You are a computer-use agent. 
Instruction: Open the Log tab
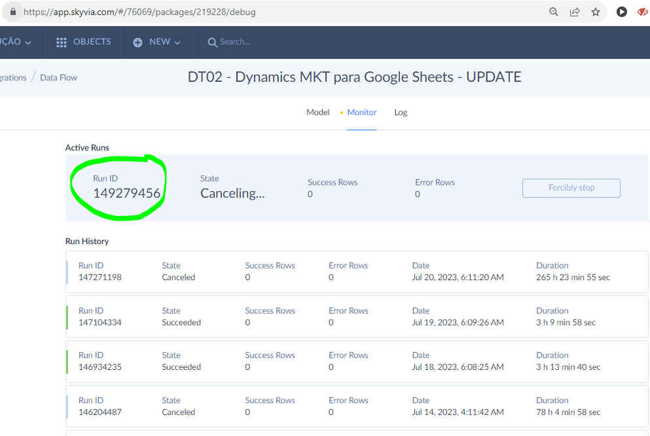[401, 113]
